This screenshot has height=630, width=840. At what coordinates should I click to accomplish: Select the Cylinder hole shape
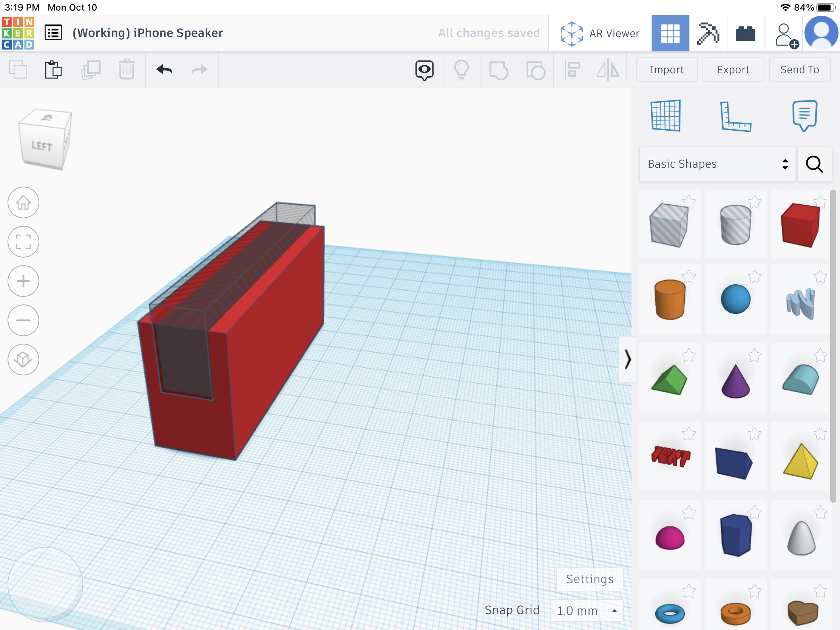click(735, 225)
